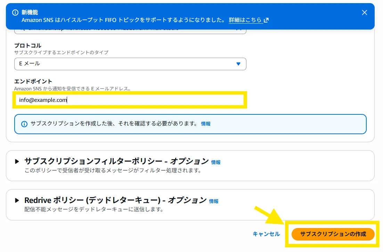Click the 新機能 banner title text

click(x=30, y=13)
